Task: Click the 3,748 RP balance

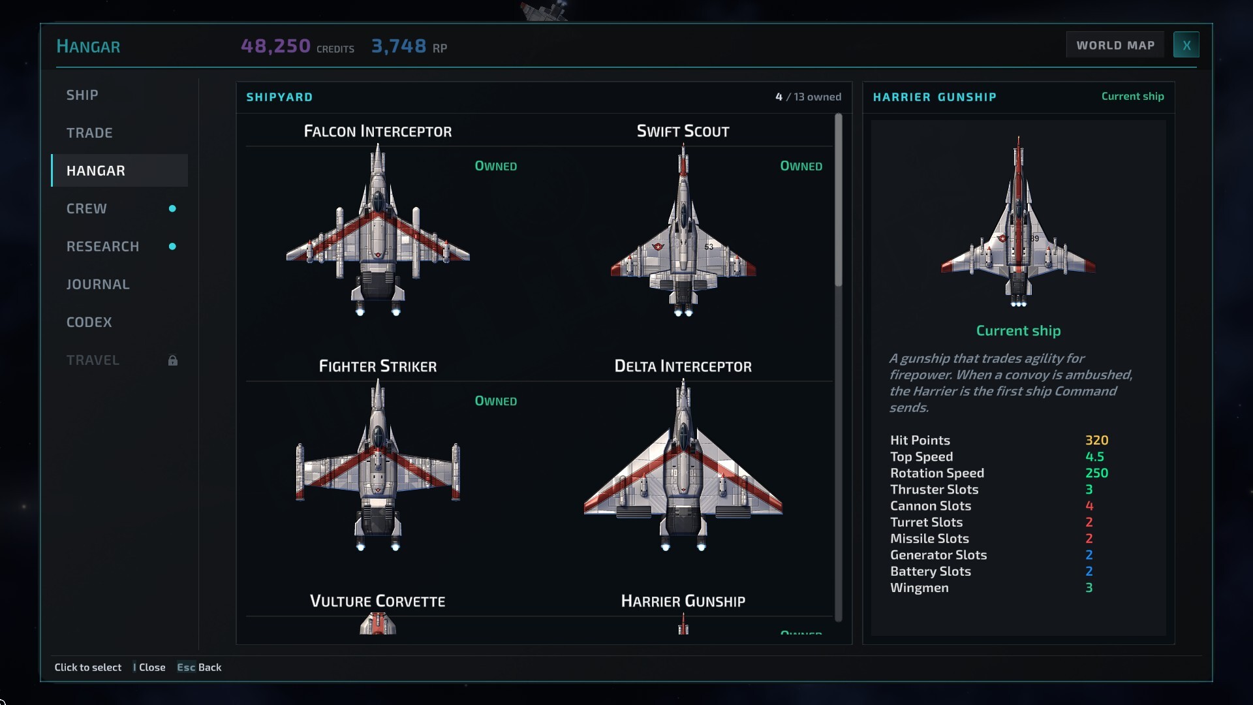Action: coord(409,46)
